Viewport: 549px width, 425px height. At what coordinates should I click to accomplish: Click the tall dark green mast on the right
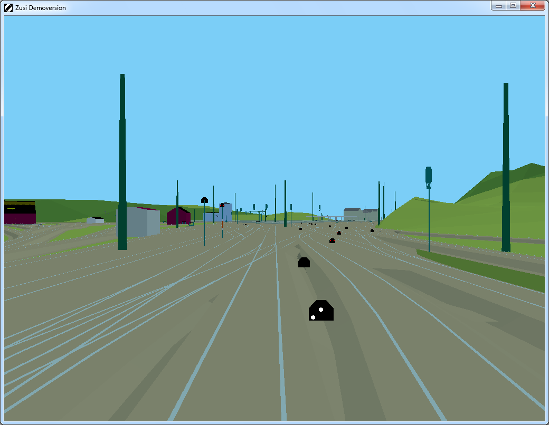506,169
